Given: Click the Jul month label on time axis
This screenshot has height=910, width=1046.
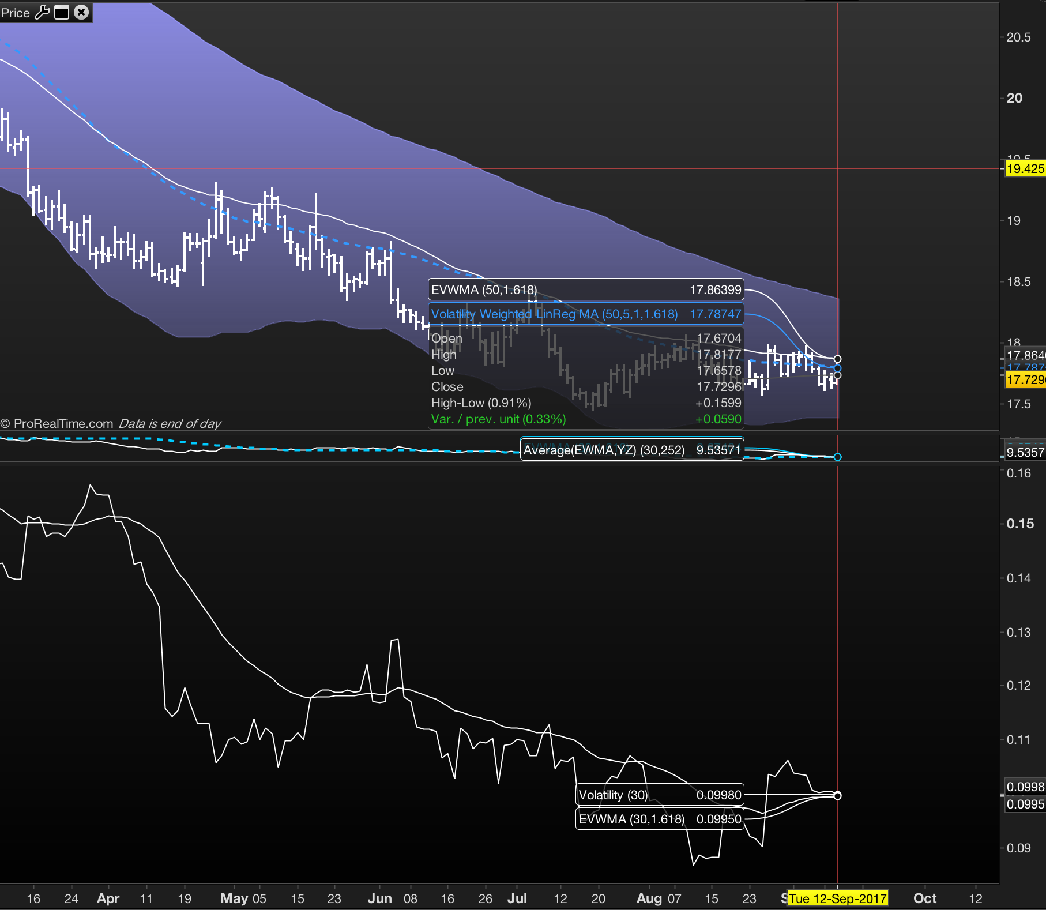Looking at the screenshot, I should click(517, 898).
